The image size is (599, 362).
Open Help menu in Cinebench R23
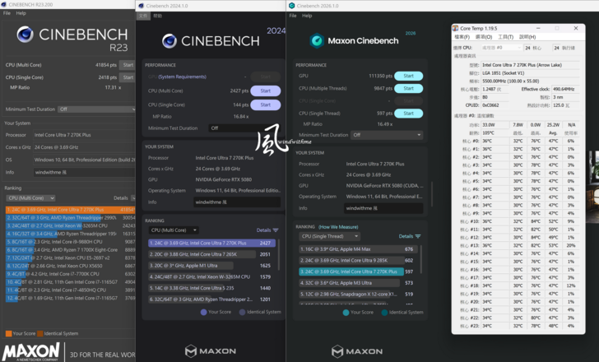pos(21,13)
